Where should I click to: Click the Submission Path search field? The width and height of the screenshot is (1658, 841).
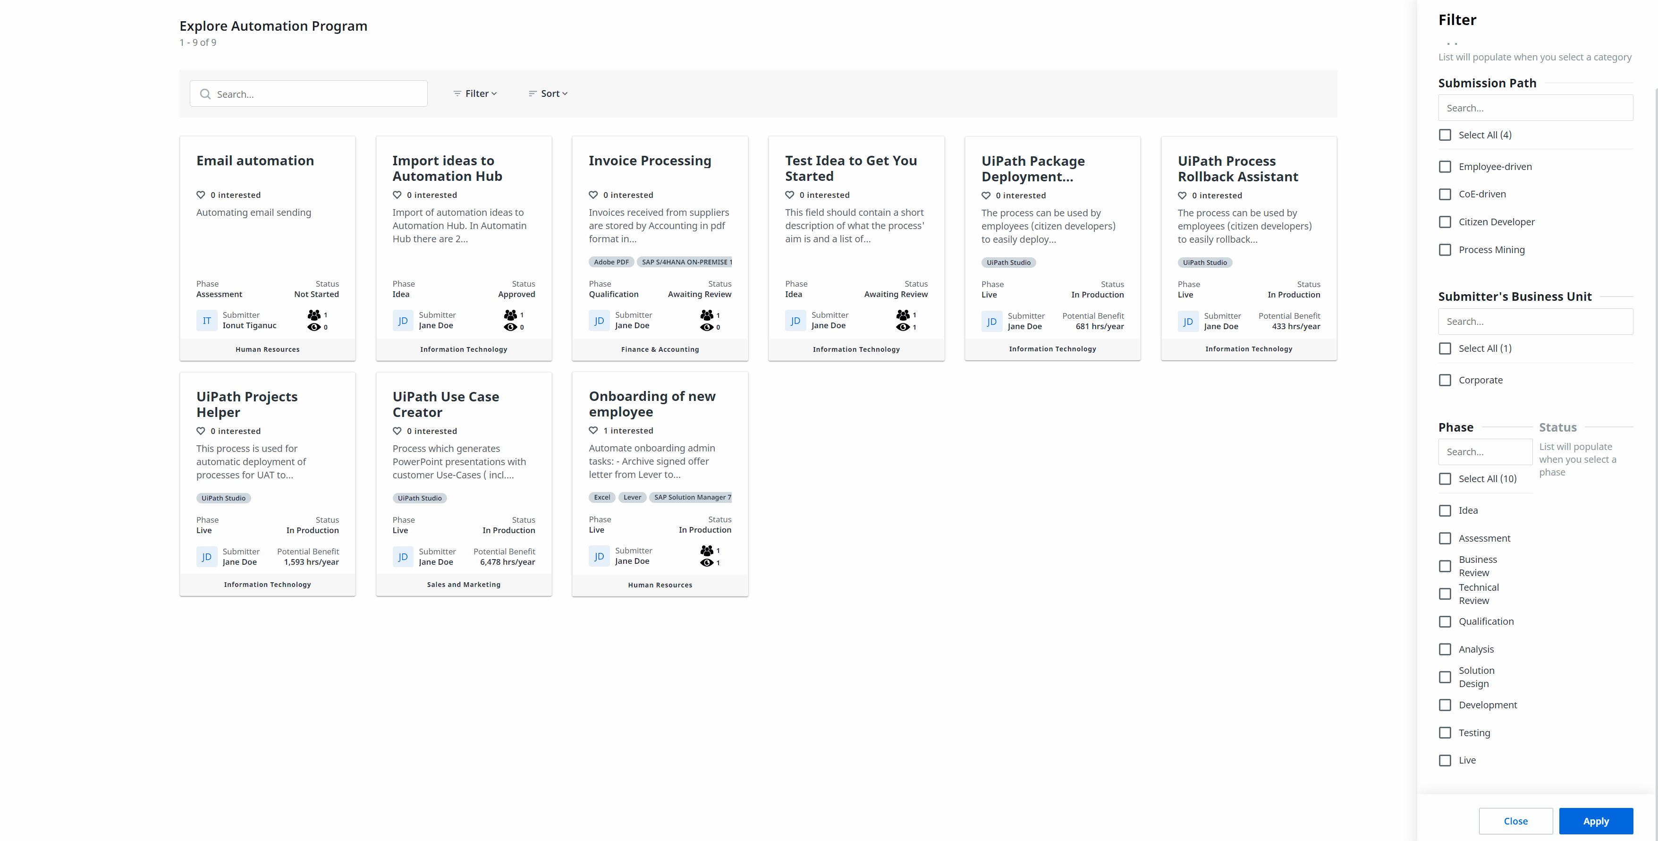1535,108
